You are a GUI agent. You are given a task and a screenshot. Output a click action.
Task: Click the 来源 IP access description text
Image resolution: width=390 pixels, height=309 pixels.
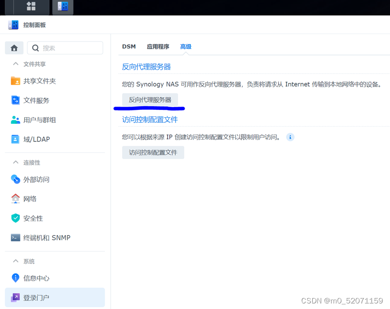pos(201,137)
